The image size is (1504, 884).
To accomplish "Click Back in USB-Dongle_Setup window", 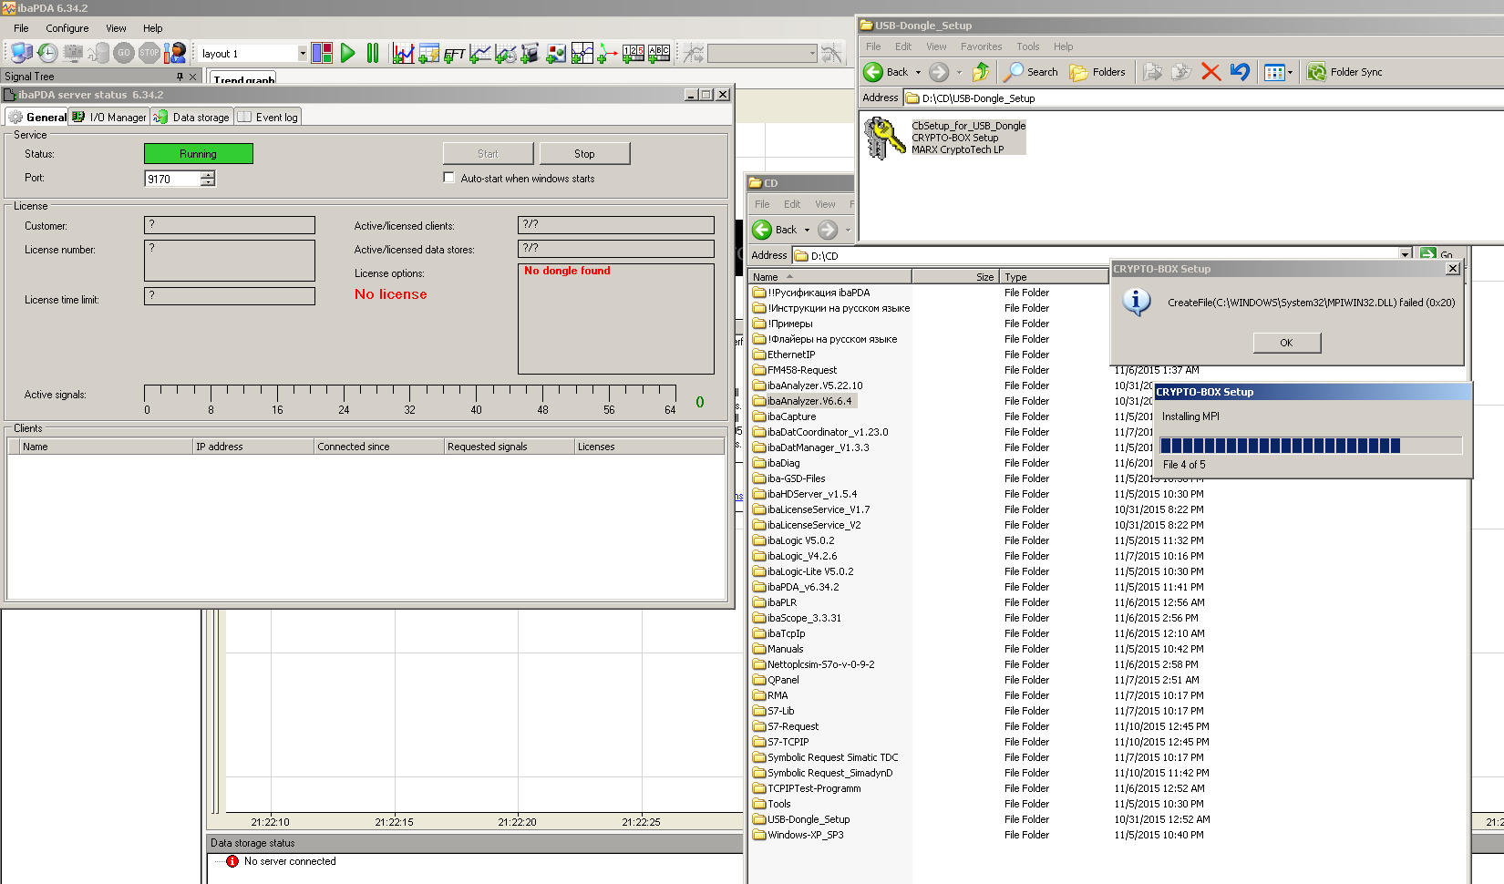I will click(x=886, y=72).
